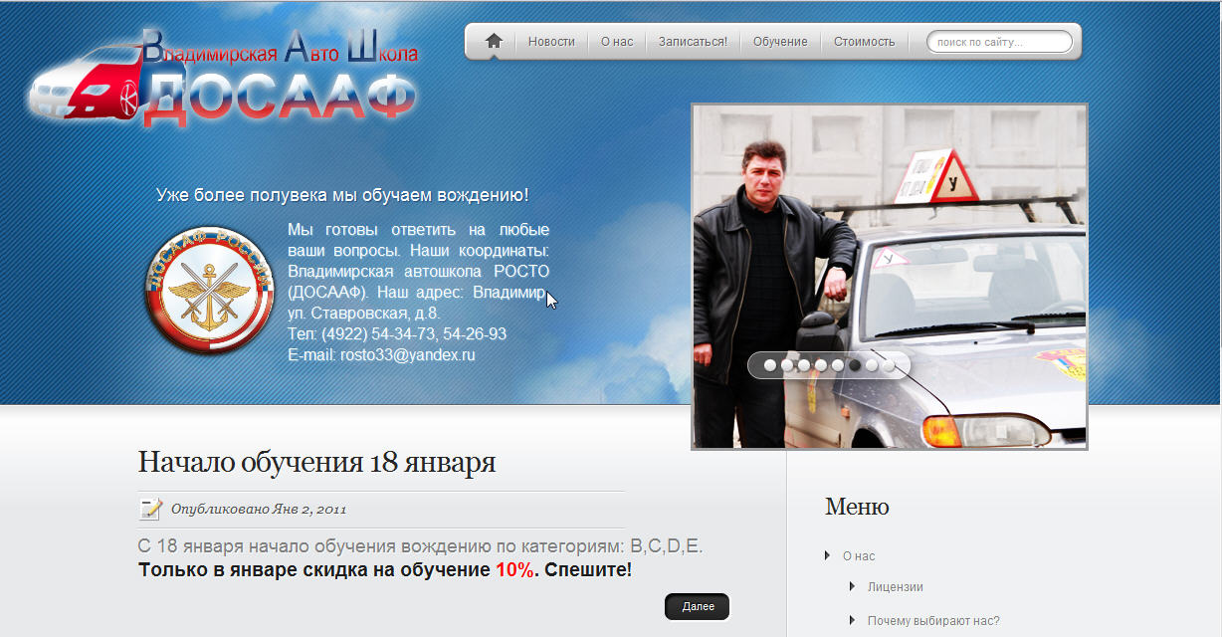
Task: Advance the slideshow using a middle dot control
Action: click(x=820, y=365)
